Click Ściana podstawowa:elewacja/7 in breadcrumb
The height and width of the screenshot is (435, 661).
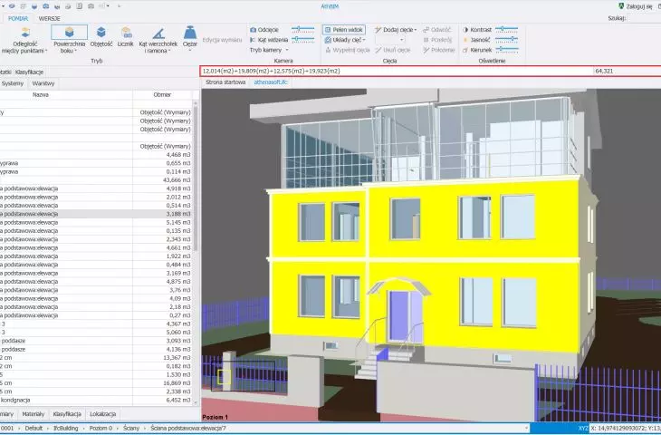tap(188, 429)
